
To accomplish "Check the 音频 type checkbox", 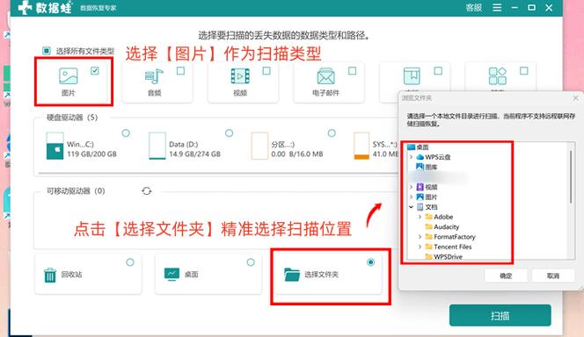I will [180, 70].
